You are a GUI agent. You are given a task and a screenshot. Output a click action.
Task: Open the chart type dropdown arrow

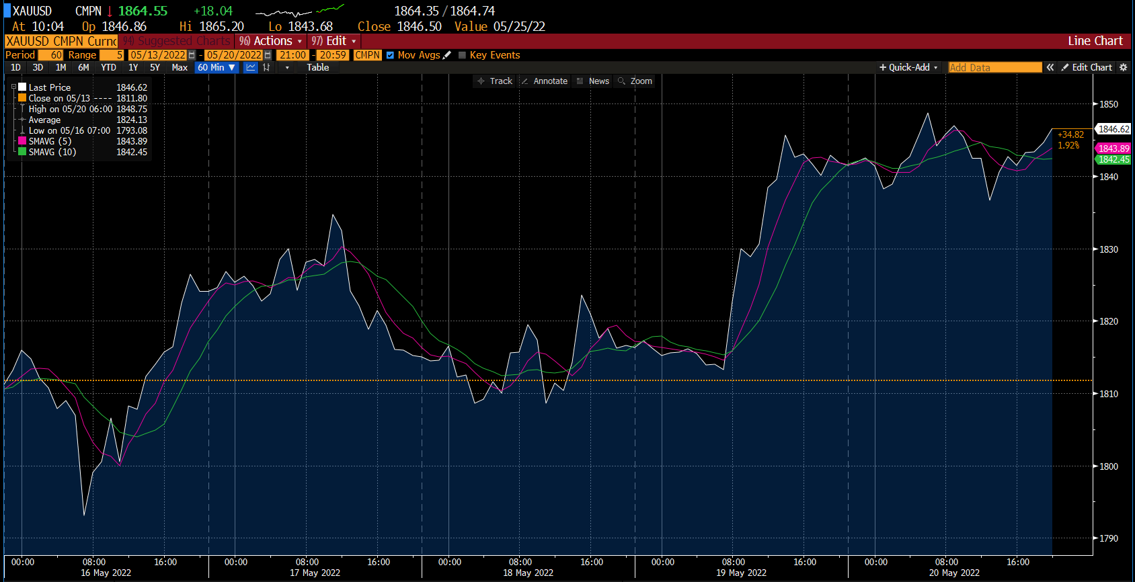click(x=287, y=67)
